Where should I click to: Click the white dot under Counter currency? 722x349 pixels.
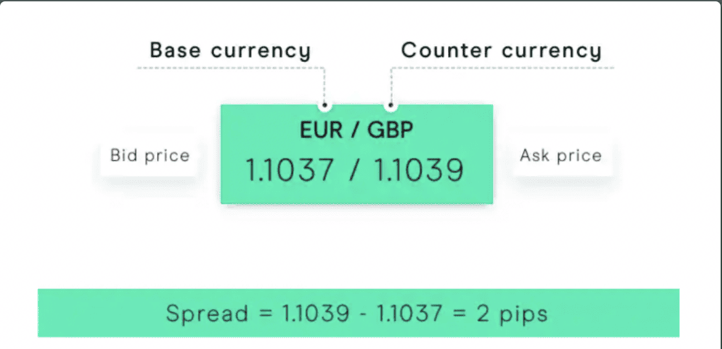pos(390,105)
